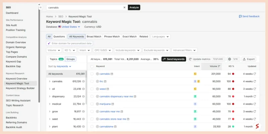Toggle eye icon for oil group
This screenshot has height=134, width=268.
[x=83, y=89]
